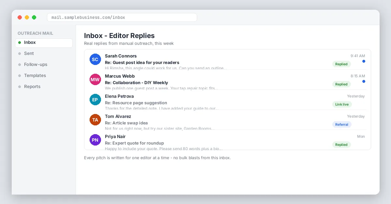This screenshot has width=391, height=204.
Task: Click the red close window button
Action: (x=20, y=18)
